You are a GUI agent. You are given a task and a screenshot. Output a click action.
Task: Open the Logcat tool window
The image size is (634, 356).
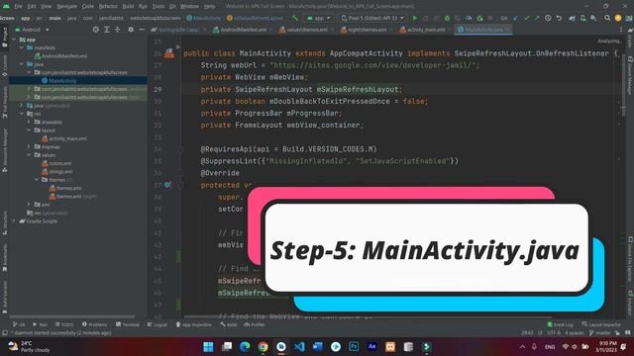(x=158, y=324)
